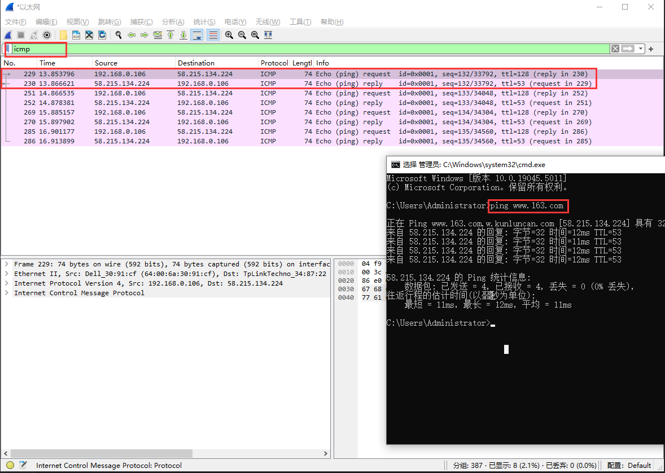The image size is (665, 473).
Task: Toggle packet list colorization
Action: [x=213, y=35]
